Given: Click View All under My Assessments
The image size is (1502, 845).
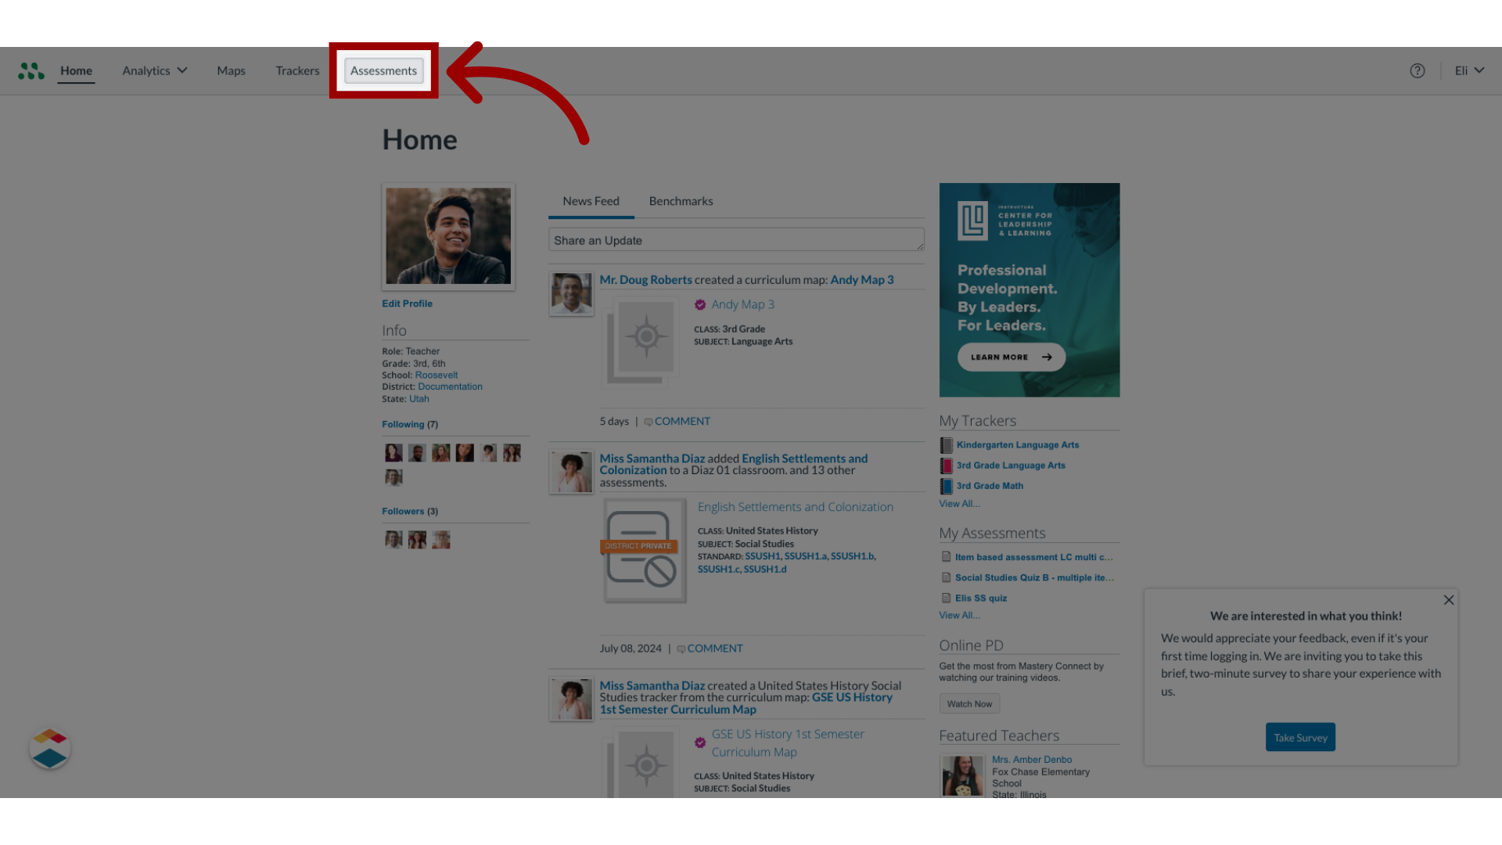Looking at the screenshot, I should (959, 614).
